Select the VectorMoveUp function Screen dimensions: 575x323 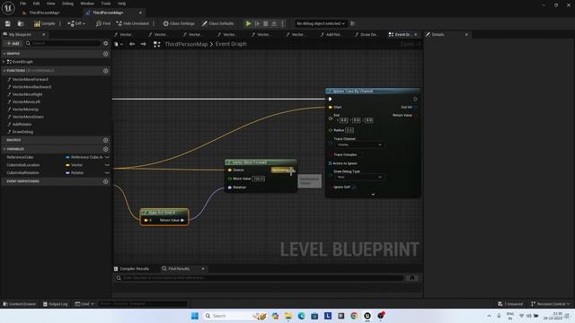click(25, 109)
